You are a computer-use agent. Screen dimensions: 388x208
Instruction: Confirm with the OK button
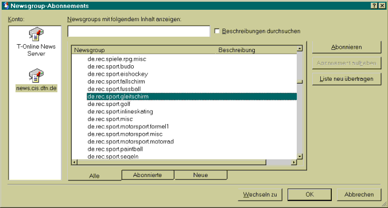(x=309, y=194)
